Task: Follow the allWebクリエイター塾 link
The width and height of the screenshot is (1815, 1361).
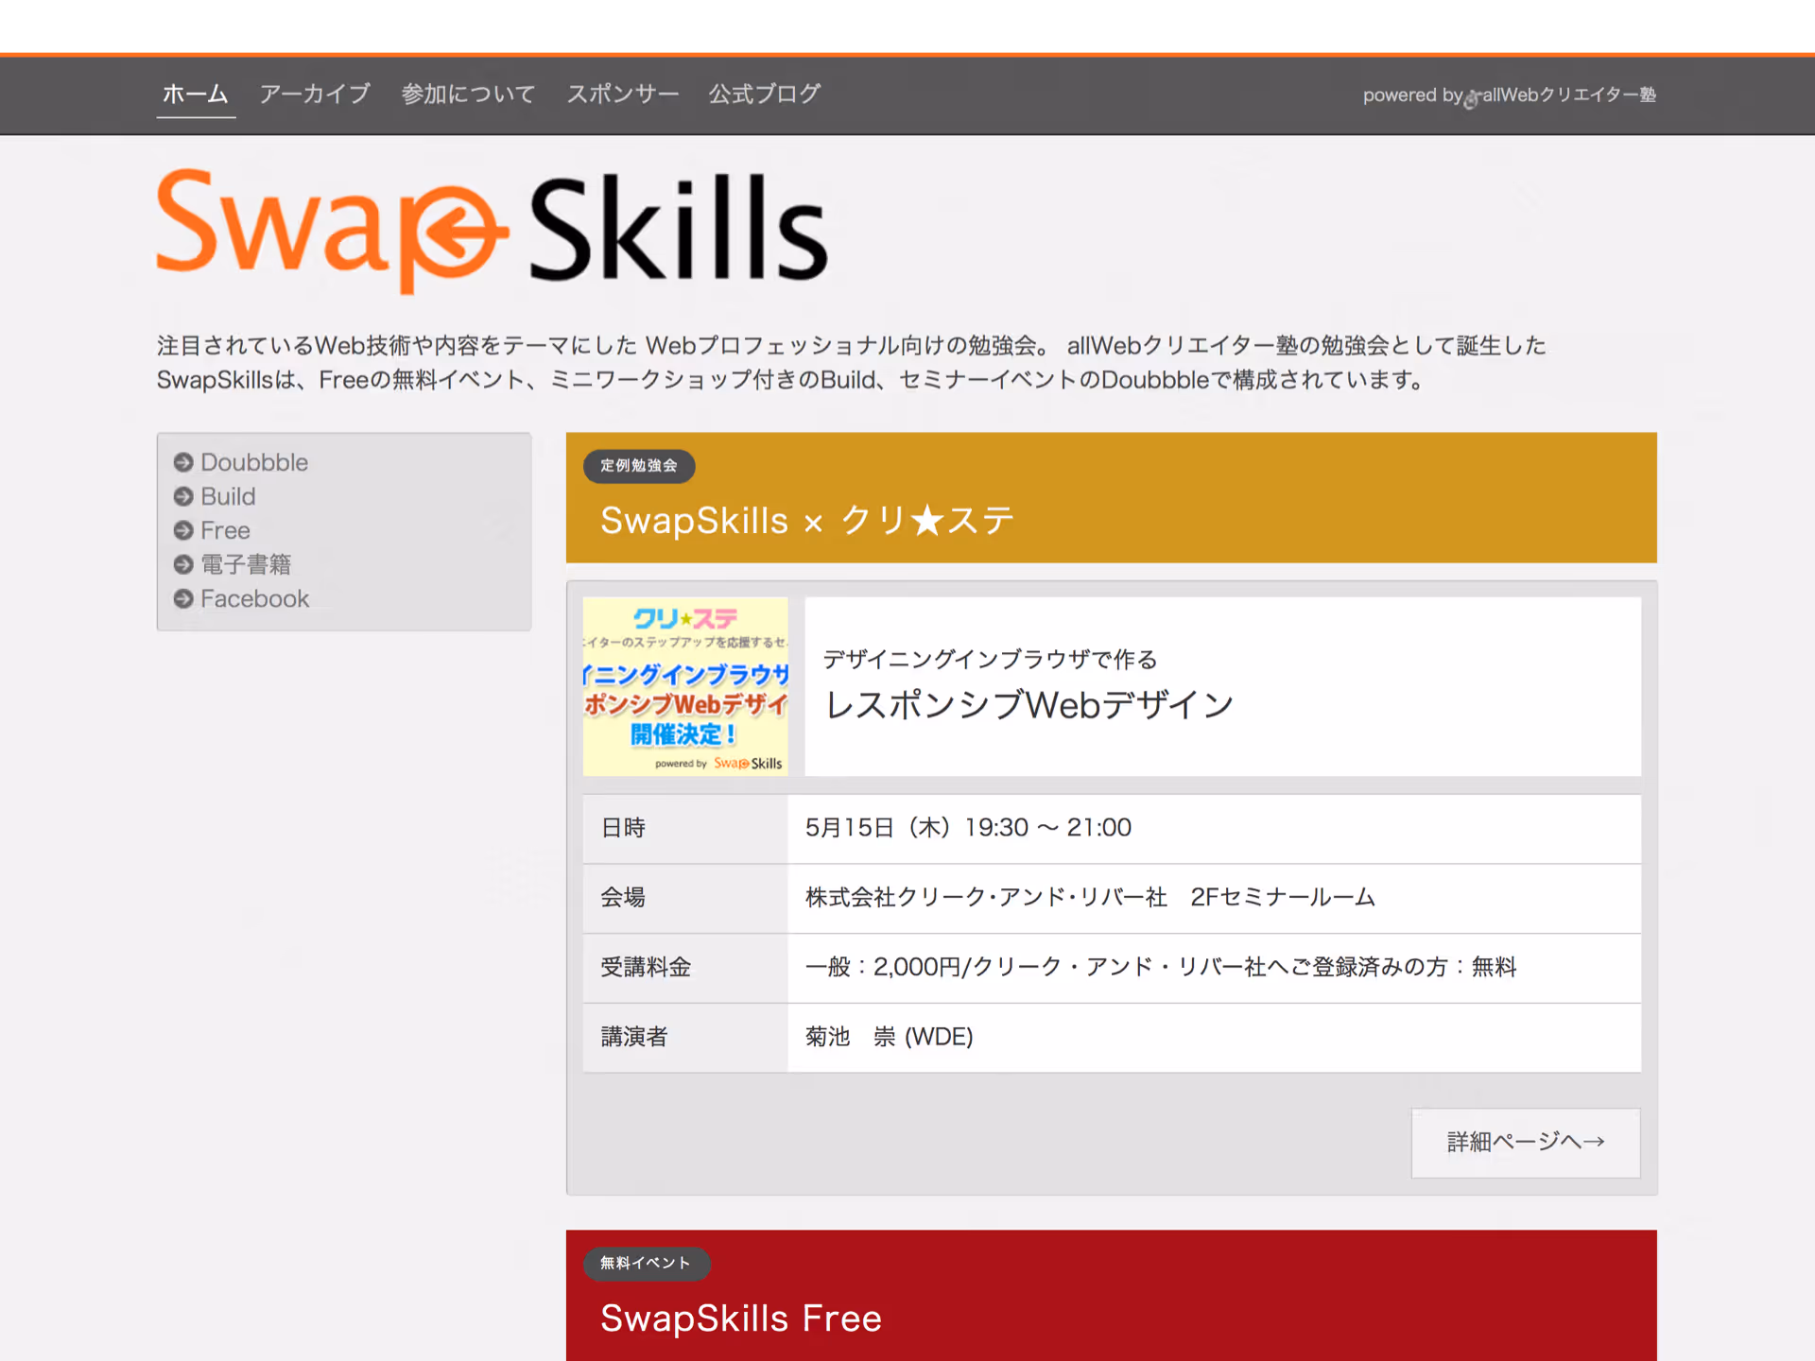Action: pyautogui.click(x=1568, y=95)
